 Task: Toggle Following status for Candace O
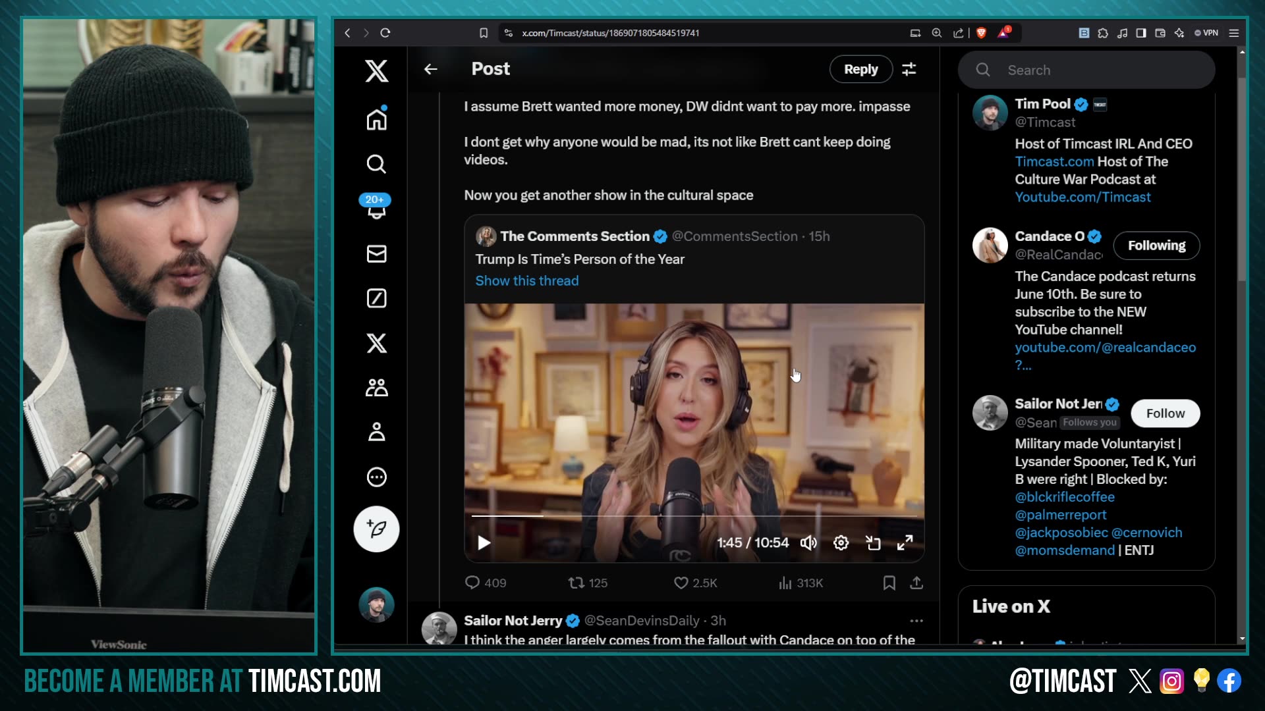pos(1156,246)
